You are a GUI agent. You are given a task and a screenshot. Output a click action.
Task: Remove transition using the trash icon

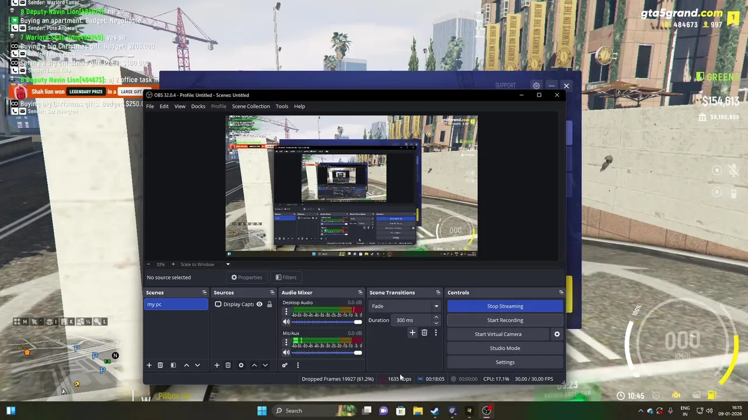(x=424, y=332)
